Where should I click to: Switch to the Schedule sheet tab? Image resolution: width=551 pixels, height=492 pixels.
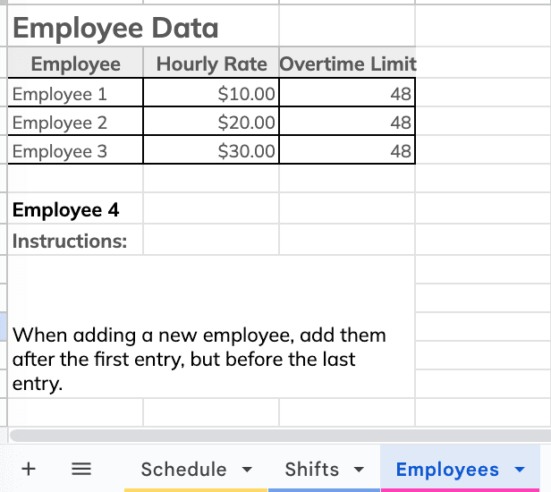(183, 469)
